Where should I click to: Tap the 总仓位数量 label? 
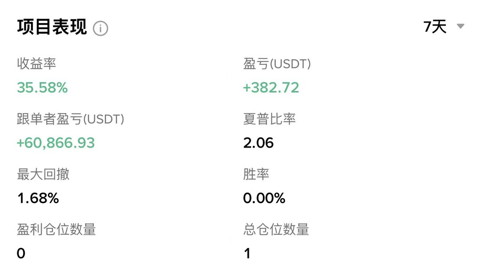tap(276, 230)
